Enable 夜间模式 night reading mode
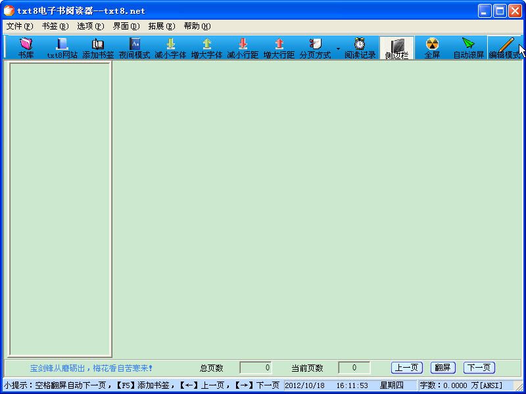526x394 pixels. point(134,48)
